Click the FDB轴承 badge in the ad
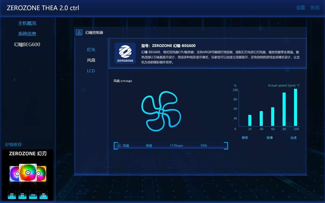This screenshot has width=325, height=203. coord(22,195)
